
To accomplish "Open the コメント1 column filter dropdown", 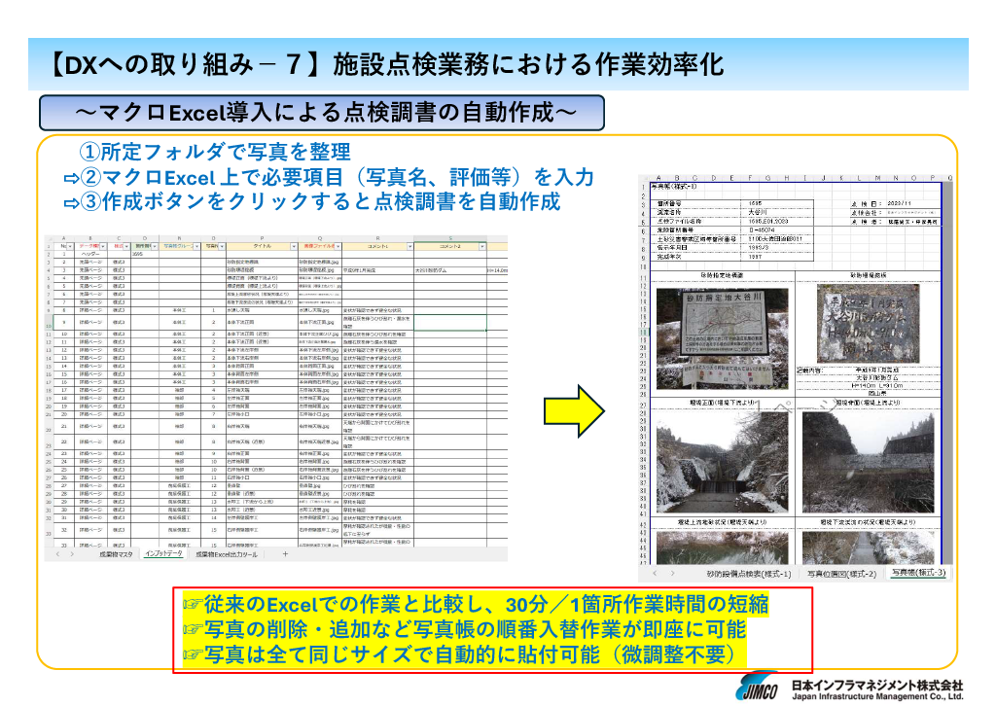I will 409,247.
